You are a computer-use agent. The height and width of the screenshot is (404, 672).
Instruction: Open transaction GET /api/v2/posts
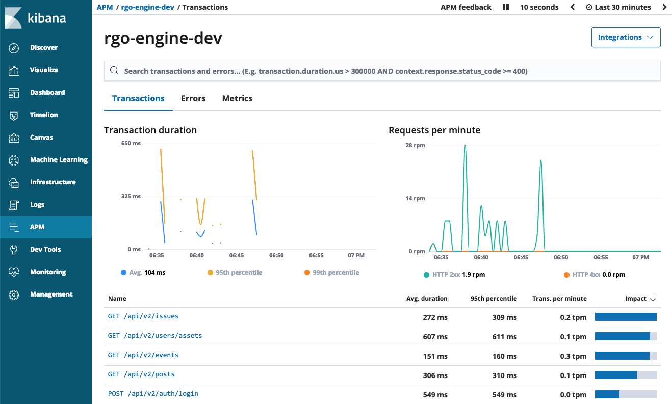click(141, 374)
